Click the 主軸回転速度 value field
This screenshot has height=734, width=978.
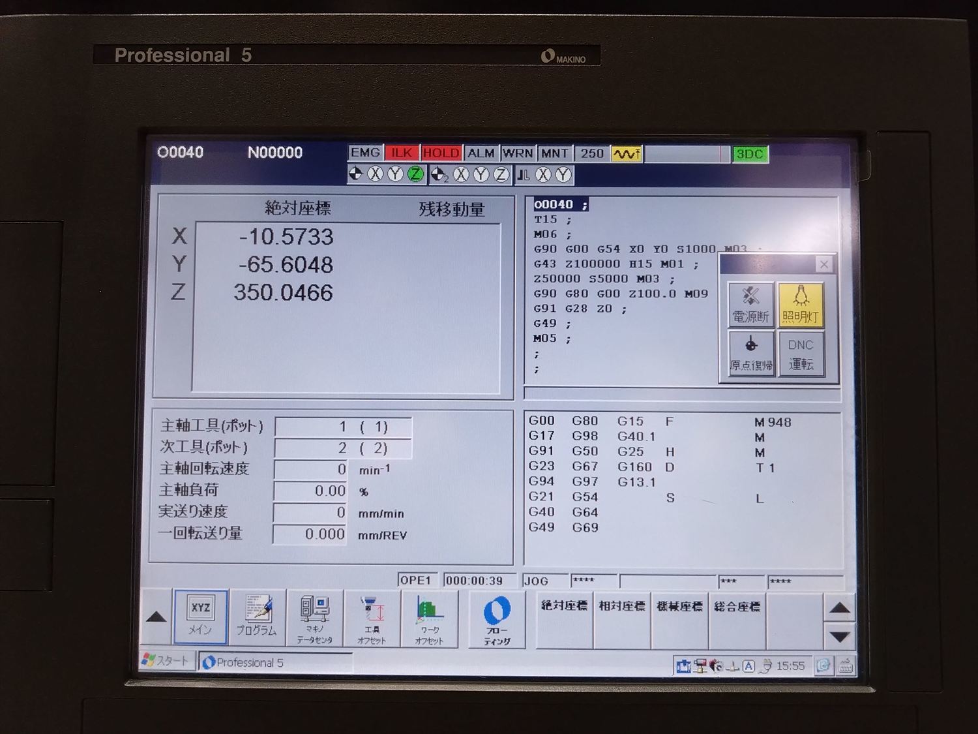click(310, 469)
